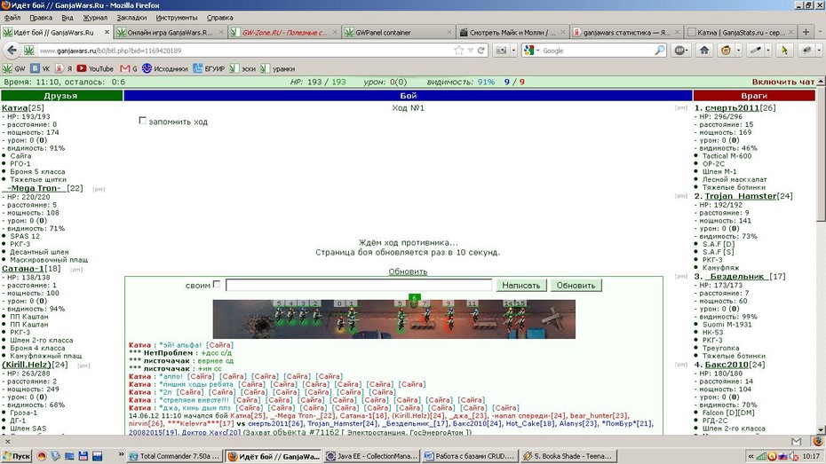
Task: Click the fly-shaped toolbar icon at far right
Action: point(806,51)
